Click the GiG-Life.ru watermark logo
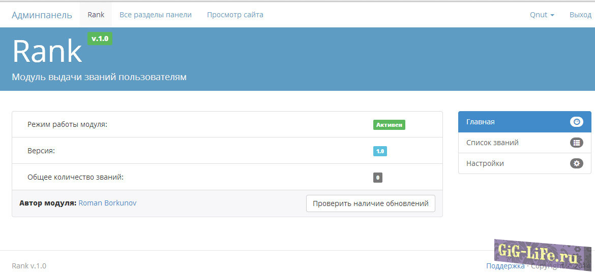 click(x=539, y=252)
